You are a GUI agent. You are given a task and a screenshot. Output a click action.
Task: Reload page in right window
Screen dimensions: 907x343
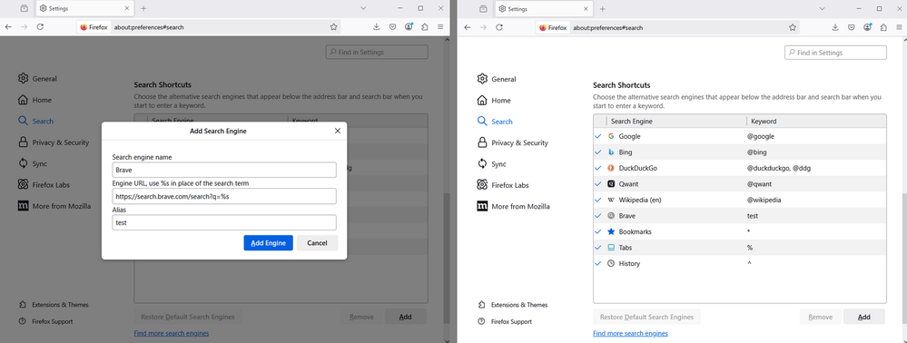[x=499, y=27]
